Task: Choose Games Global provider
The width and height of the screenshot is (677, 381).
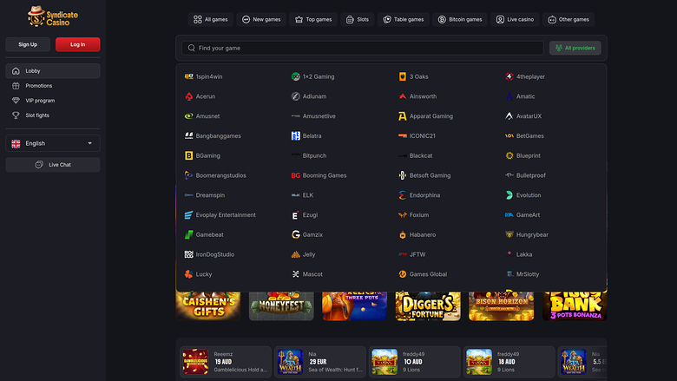Action: [423, 274]
